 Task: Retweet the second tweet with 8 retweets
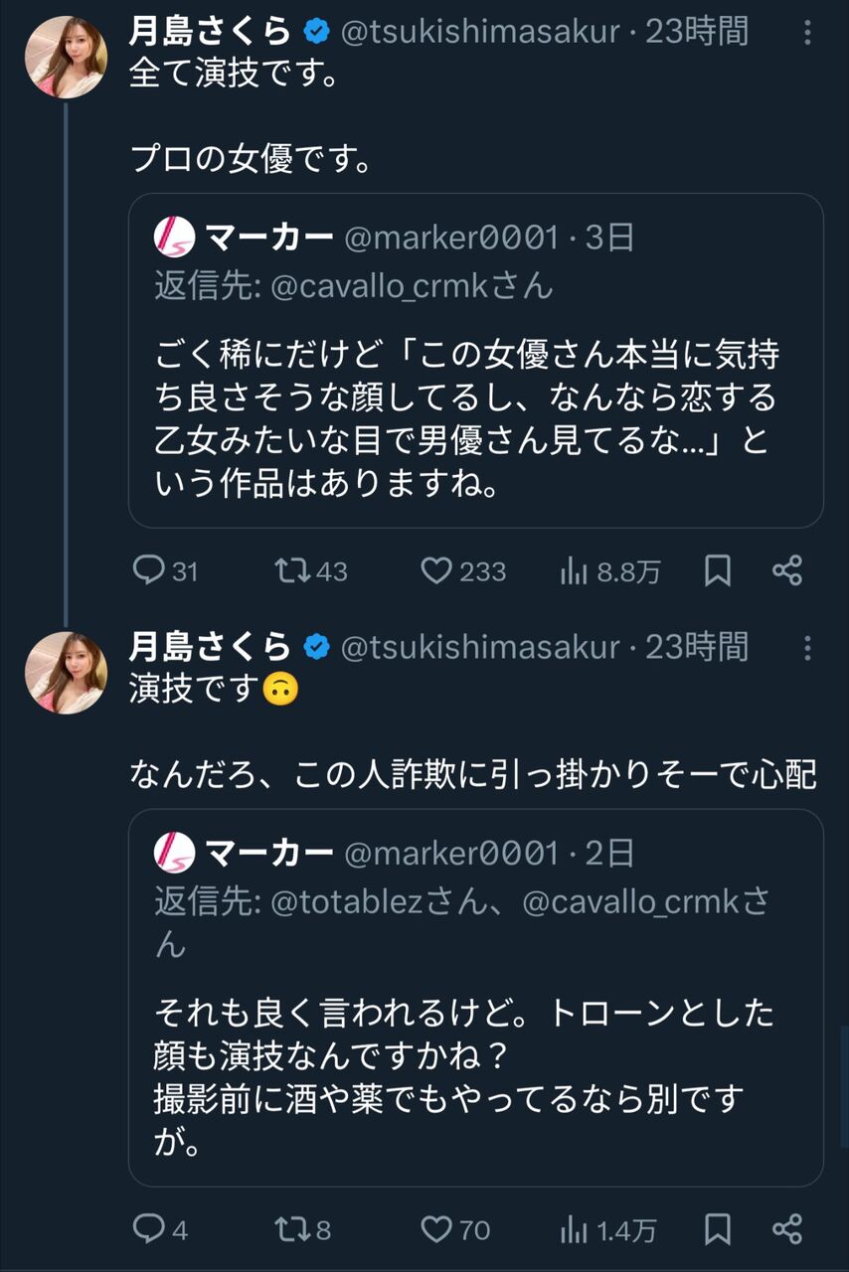[x=291, y=1230]
